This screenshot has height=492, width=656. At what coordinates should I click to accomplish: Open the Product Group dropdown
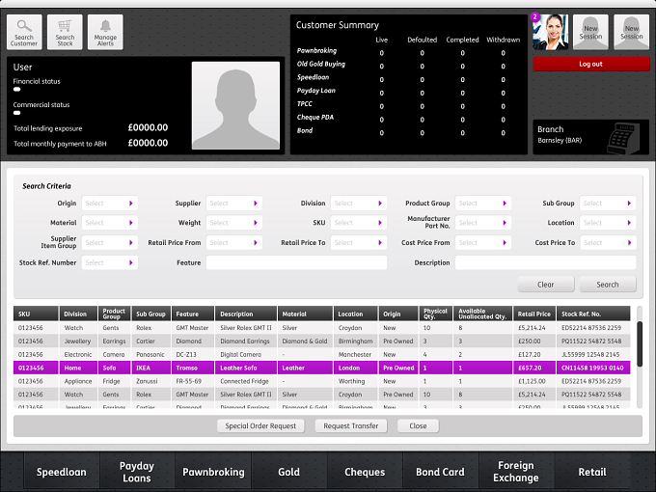(x=482, y=204)
